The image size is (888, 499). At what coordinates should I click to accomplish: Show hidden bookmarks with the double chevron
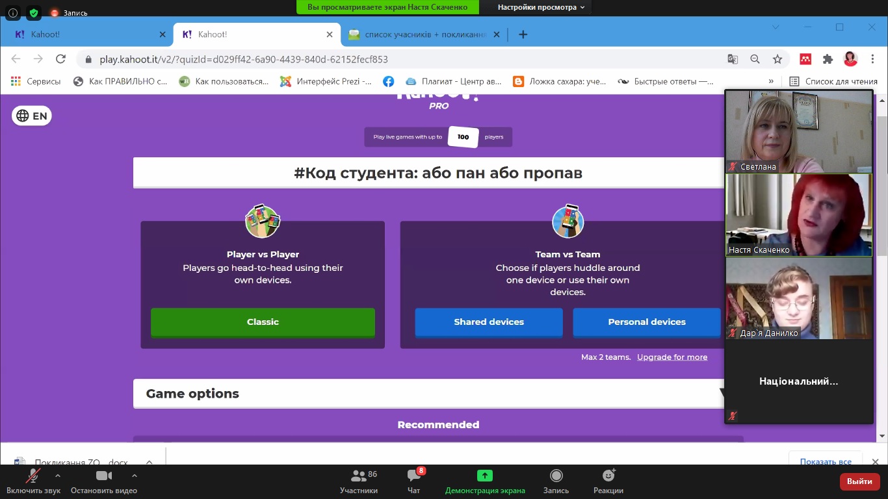tap(771, 81)
